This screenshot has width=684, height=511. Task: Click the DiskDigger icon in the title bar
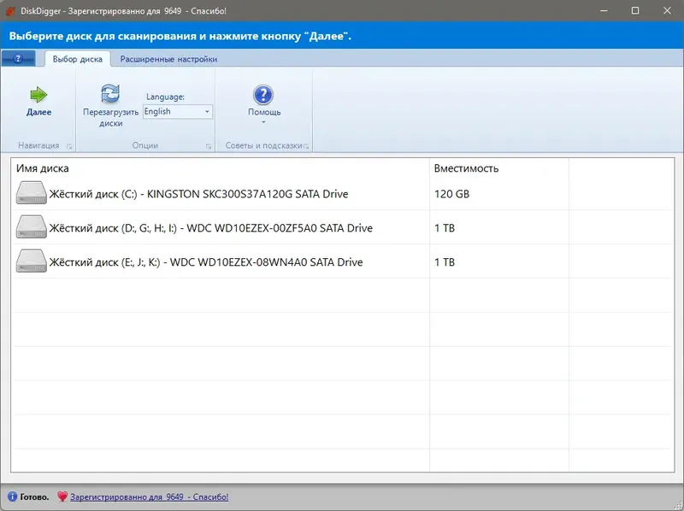10,11
